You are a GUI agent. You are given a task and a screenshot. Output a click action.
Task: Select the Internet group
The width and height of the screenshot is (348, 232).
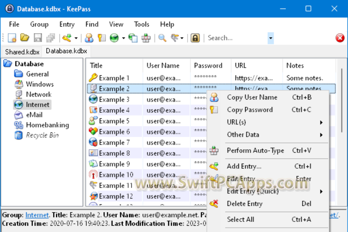(x=38, y=104)
